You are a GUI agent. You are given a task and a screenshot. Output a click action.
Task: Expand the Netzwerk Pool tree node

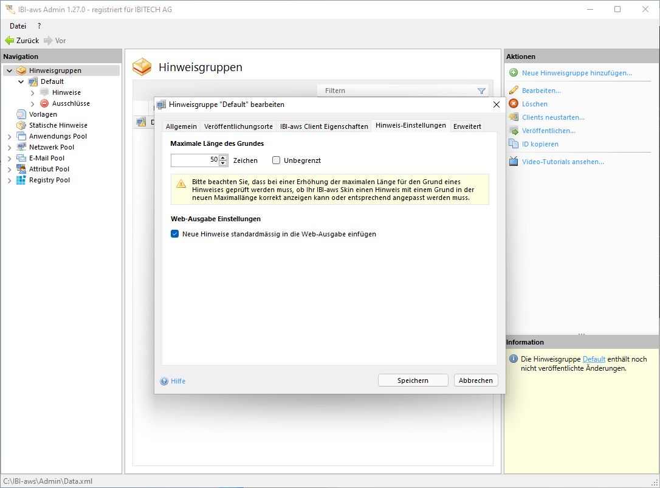(x=9, y=147)
